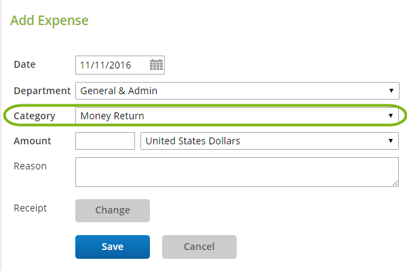Open the Department dropdown showing General & Admin

(x=237, y=91)
